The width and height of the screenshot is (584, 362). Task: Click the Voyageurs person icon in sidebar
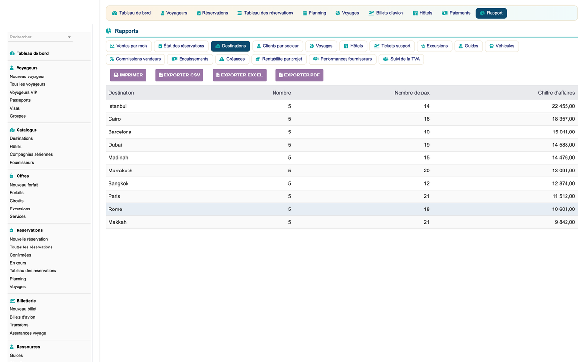pyautogui.click(x=12, y=68)
